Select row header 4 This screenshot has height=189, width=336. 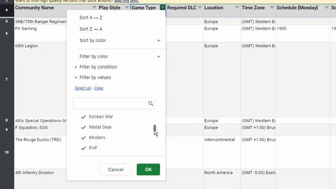(x=7, y=10)
